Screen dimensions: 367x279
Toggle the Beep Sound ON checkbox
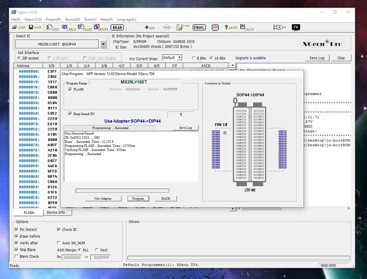pos(70,114)
